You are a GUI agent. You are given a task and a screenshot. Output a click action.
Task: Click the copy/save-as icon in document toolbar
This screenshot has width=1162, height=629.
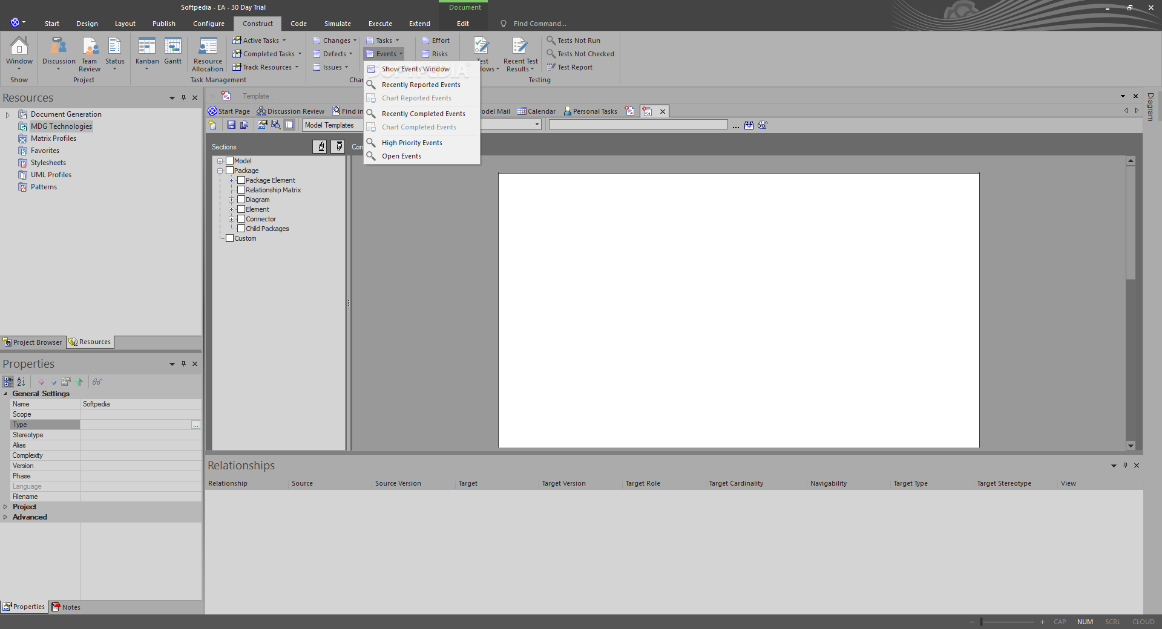click(x=245, y=125)
